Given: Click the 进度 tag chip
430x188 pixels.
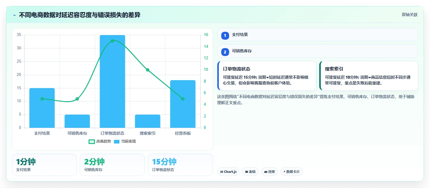Looking at the screenshot, I should click(269, 172).
